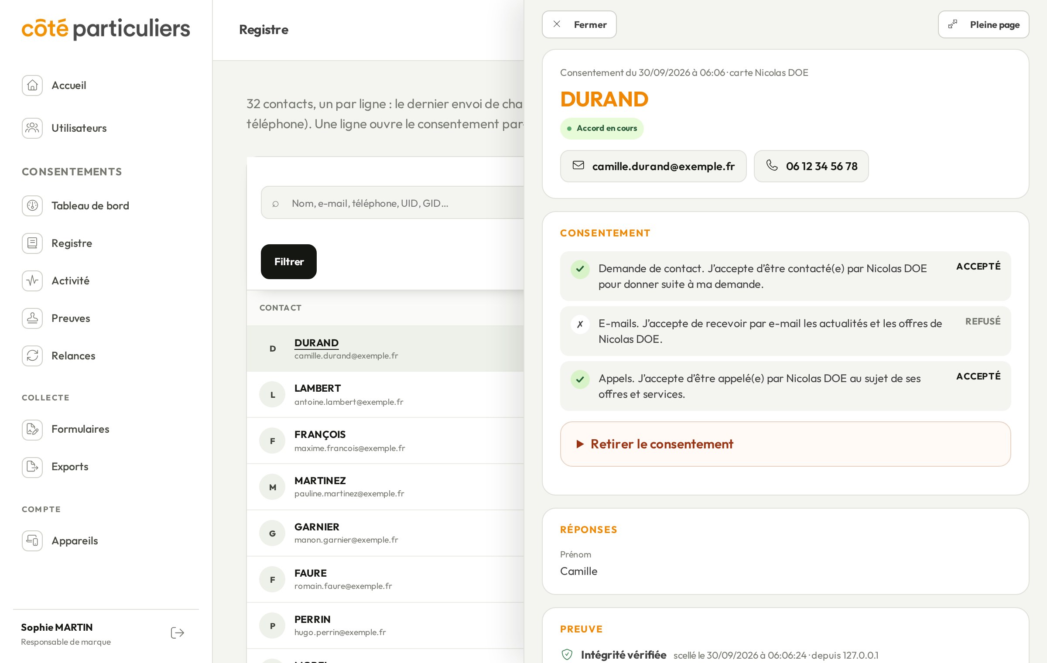This screenshot has height=663, width=1047.
Task: Open the Tableau de bord gauge icon
Action: pos(32,205)
